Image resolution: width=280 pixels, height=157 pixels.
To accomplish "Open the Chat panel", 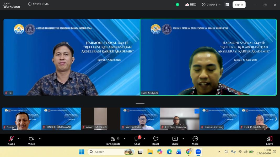I will tap(137, 140).
